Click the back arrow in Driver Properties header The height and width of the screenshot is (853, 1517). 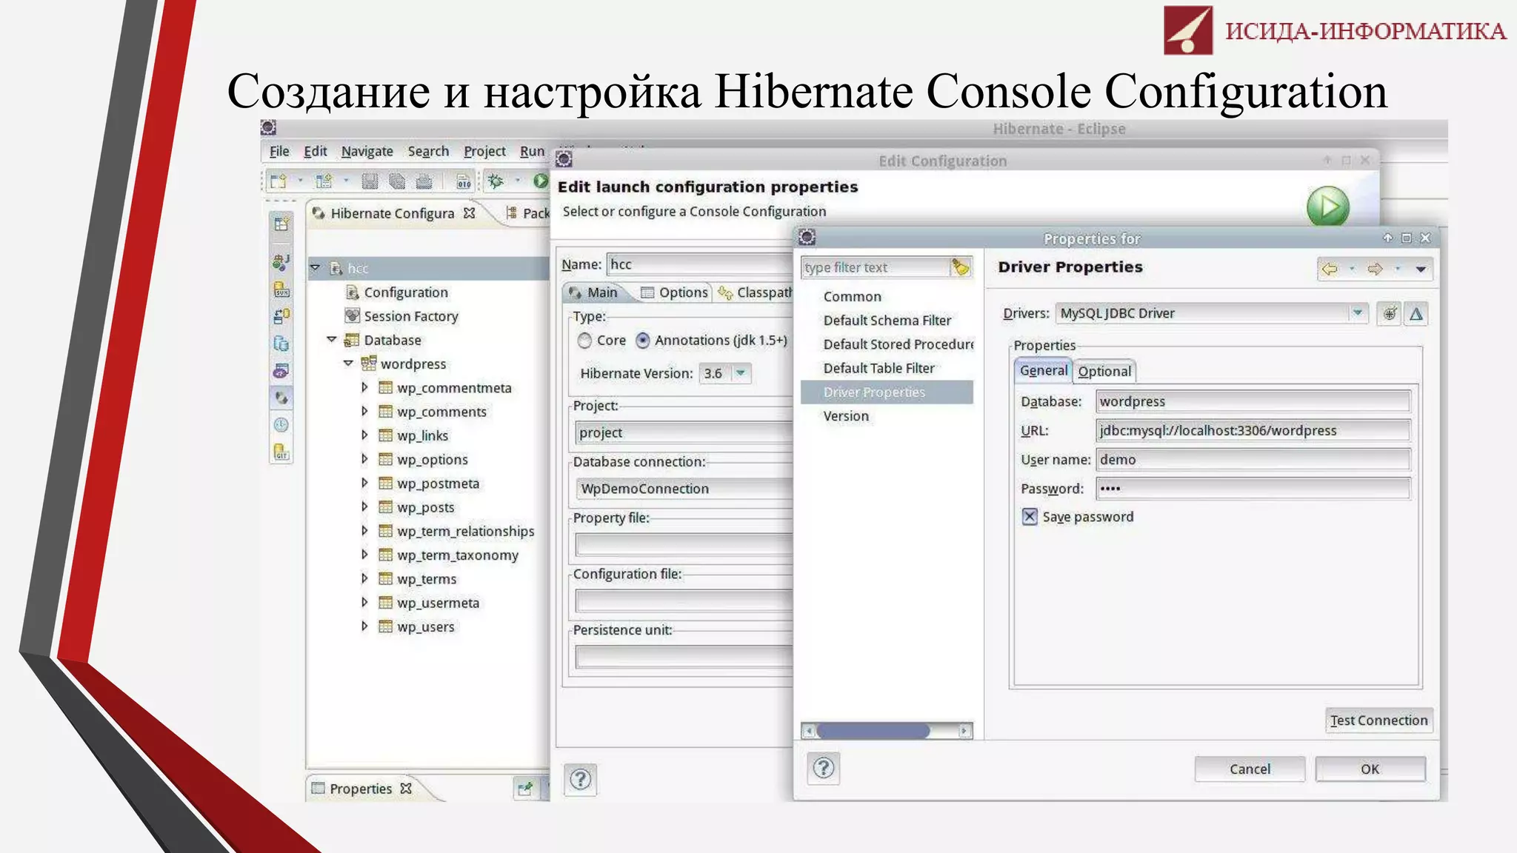1330,269
